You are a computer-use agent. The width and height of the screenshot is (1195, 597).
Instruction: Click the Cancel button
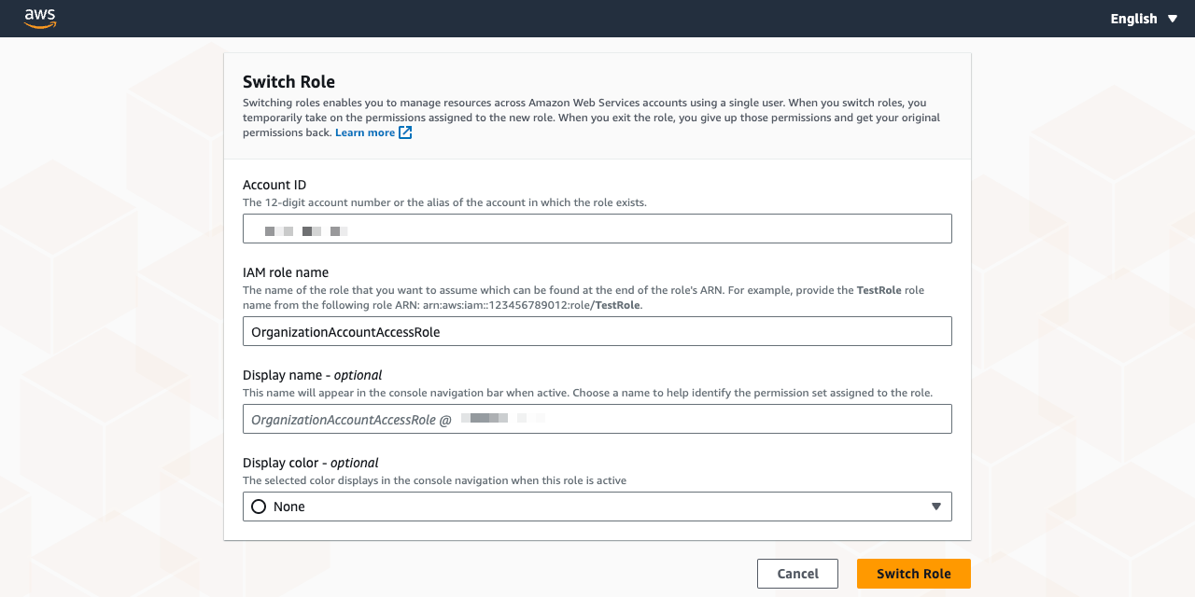tap(797, 574)
